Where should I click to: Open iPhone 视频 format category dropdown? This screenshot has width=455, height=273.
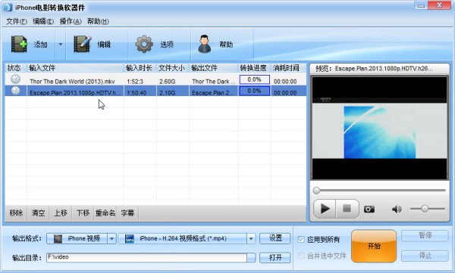(x=111, y=239)
